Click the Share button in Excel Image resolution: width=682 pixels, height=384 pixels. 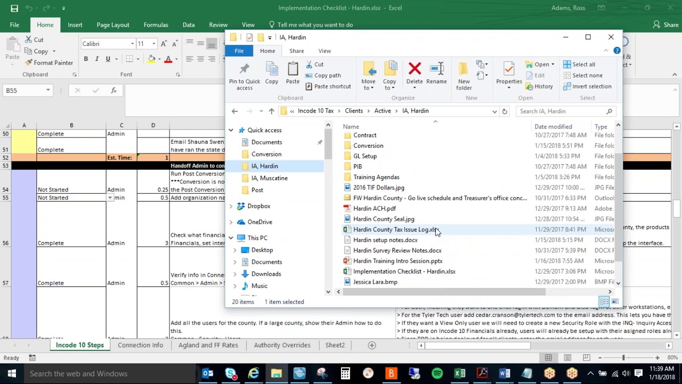point(666,25)
